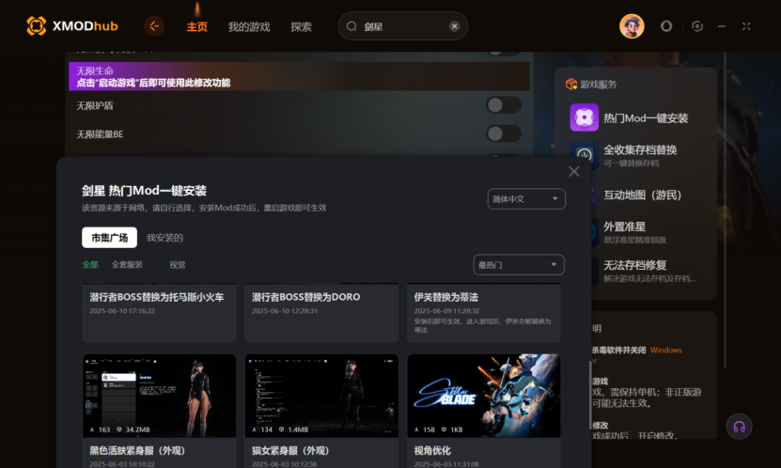This screenshot has height=468, width=781.
Task: Close the Mod install dialog
Action: coord(574,171)
